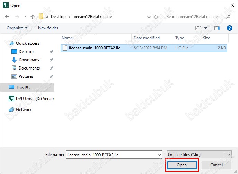Screen dimensions: 238x174
Task: Toggle the preview pane
Action: click(217, 28)
